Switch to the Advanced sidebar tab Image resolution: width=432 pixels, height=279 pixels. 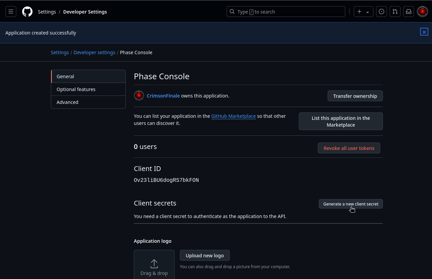point(88,102)
